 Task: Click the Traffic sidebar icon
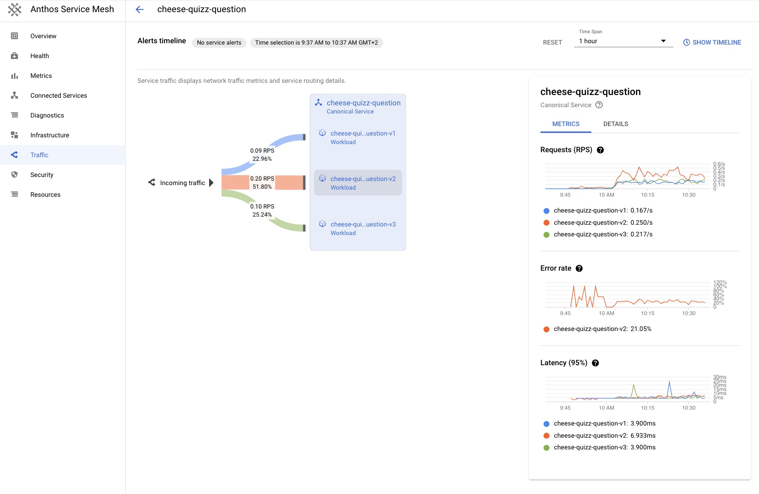tap(14, 155)
